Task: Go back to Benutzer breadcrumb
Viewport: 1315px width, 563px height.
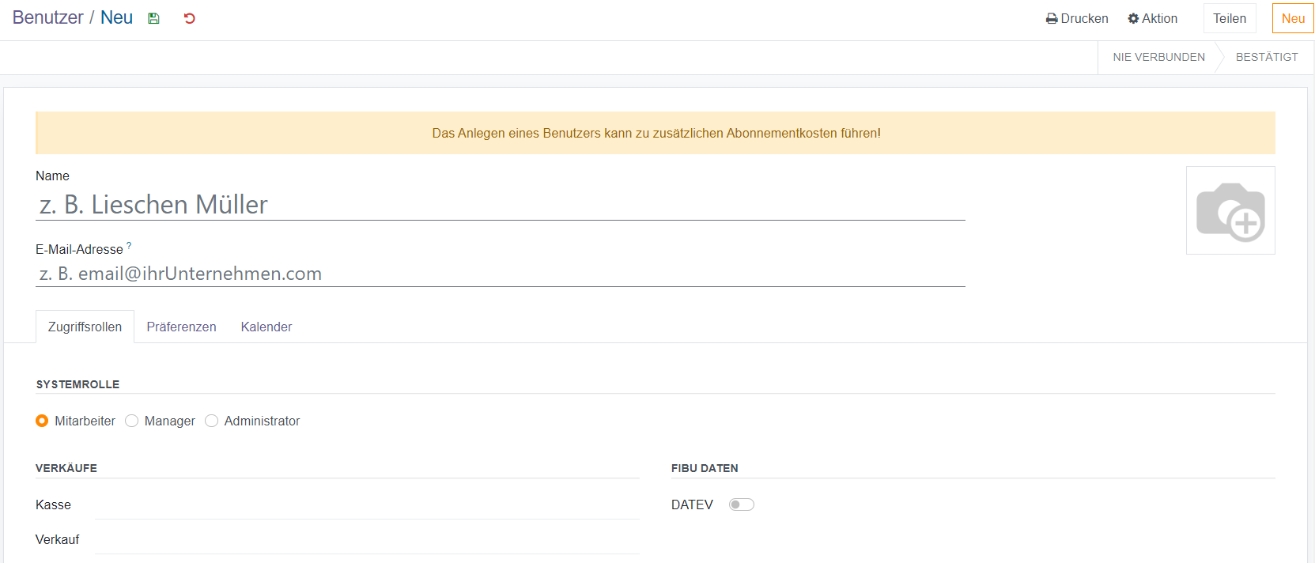Action: [47, 17]
